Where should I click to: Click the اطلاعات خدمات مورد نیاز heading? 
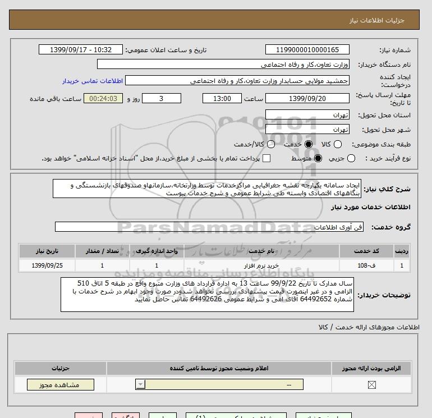[370, 207]
